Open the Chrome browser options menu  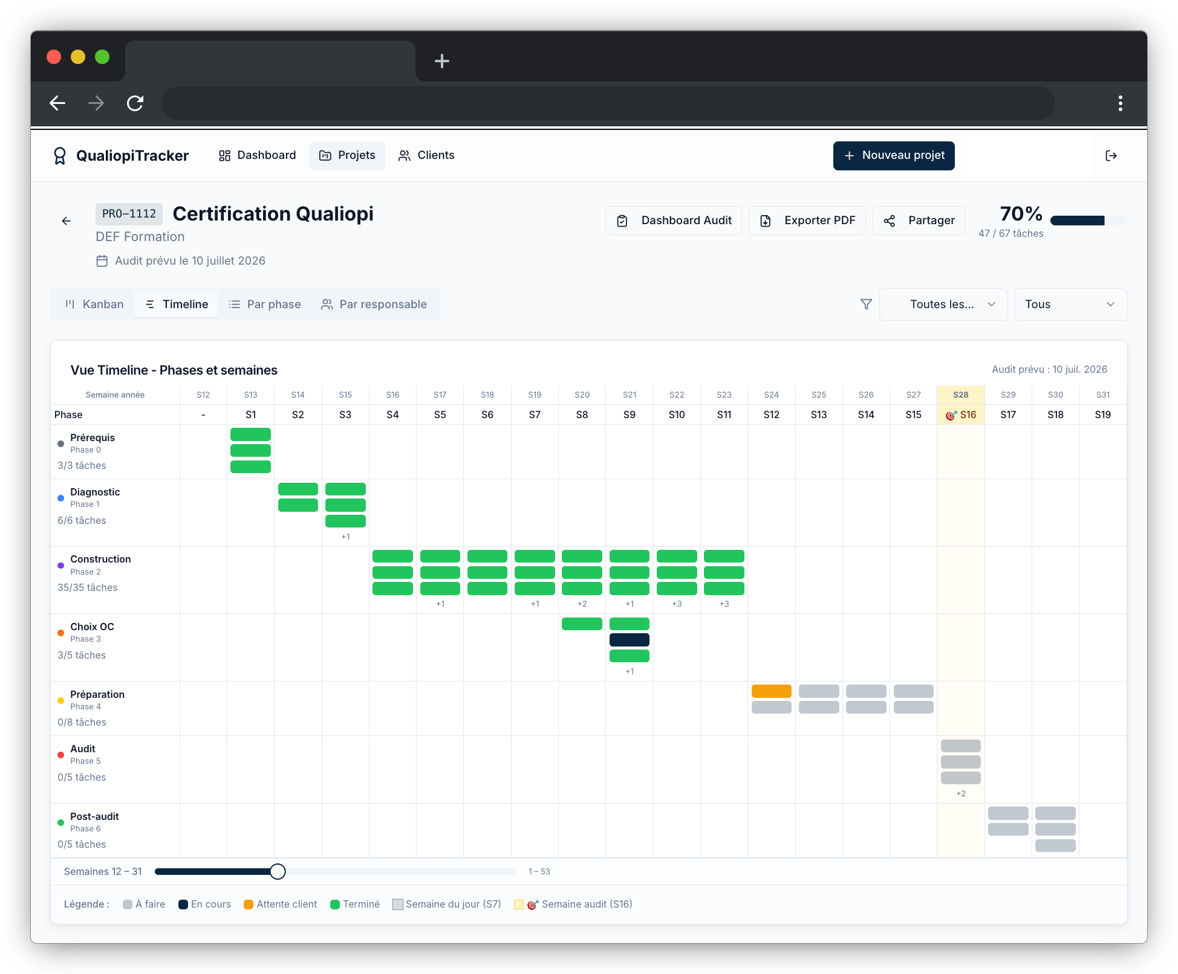click(x=1120, y=103)
